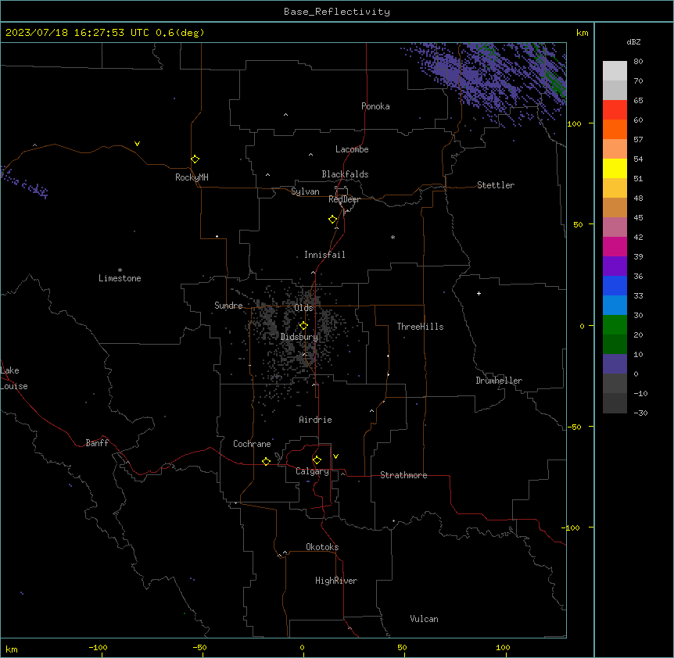Viewport: 674px width, 658px height.
Task: Click the dBZ legend heading
Action: point(633,42)
